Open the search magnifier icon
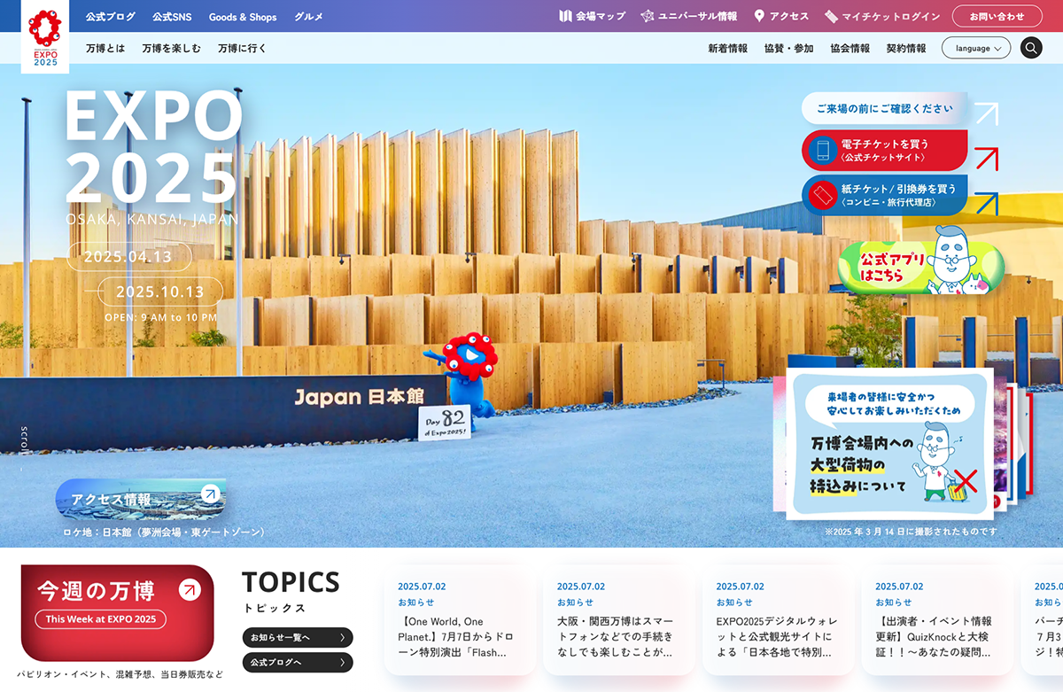The width and height of the screenshot is (1063, 692). coord(1031,48)
